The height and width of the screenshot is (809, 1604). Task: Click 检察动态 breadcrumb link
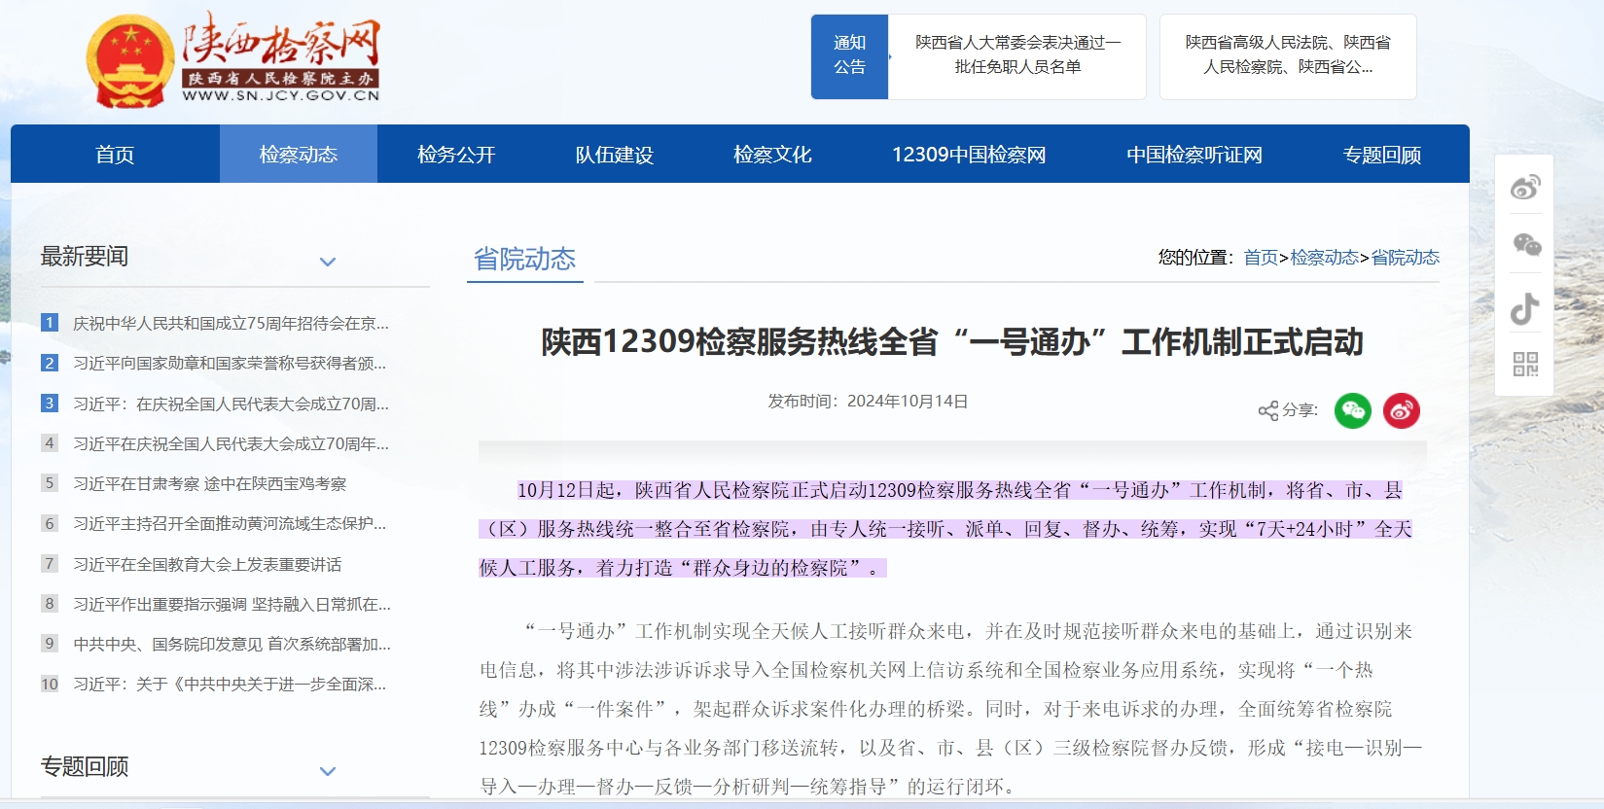[x=1324, y=258]
